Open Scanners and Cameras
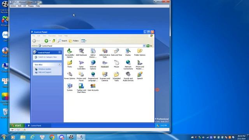This screenshot has width=249, height=140. (105, 77)
